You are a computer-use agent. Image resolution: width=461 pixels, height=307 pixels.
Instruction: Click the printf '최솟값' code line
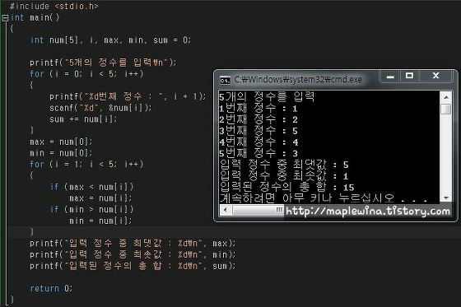click(x=133, y=254)
